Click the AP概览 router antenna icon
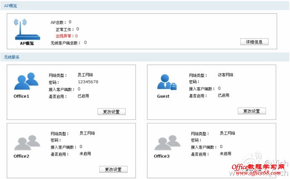This screenshot has width=290, height=179. pos(27,29)
